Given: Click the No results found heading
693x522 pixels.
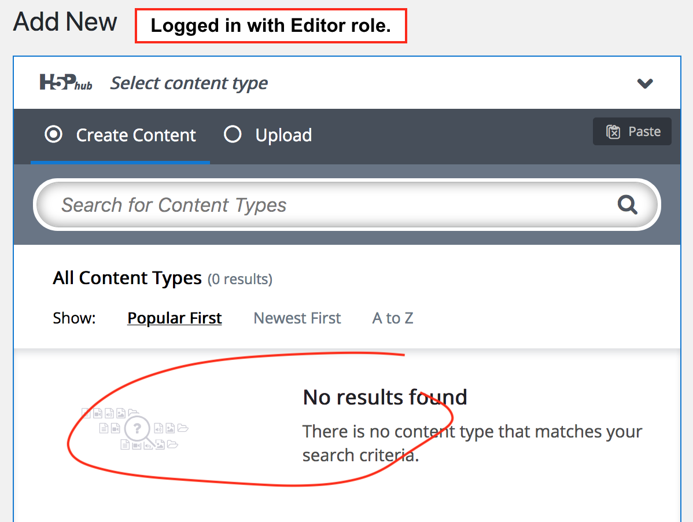Looking at the screenshot, I should 385,397.
